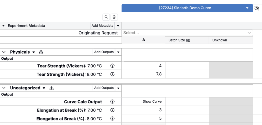Select Tear Strength 7.00 °C value cell

(143, 66)
